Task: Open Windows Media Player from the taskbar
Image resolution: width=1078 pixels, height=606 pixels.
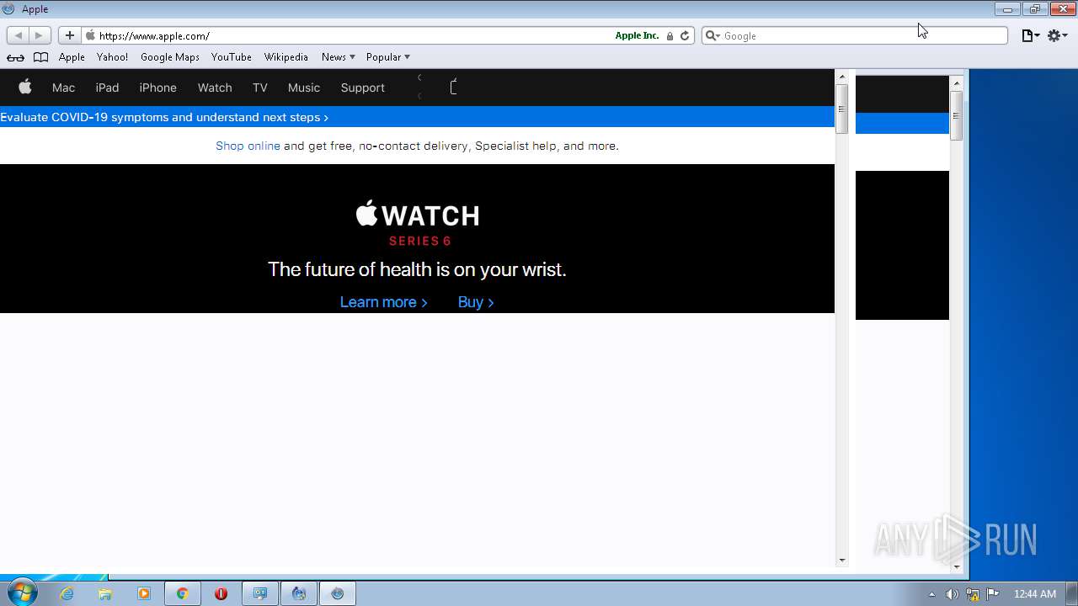Action: 144,593
